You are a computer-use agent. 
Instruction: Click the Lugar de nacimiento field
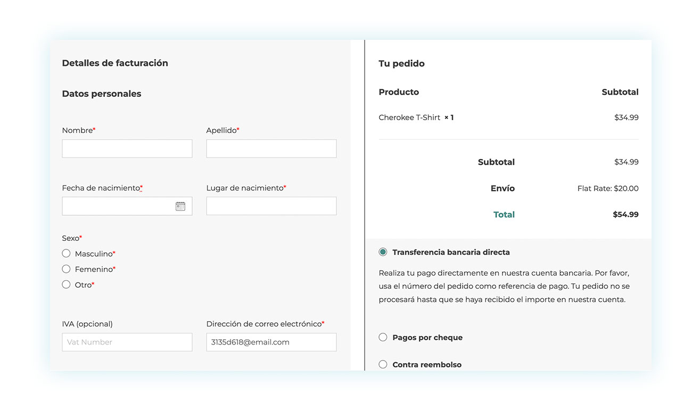click(271, 206)
